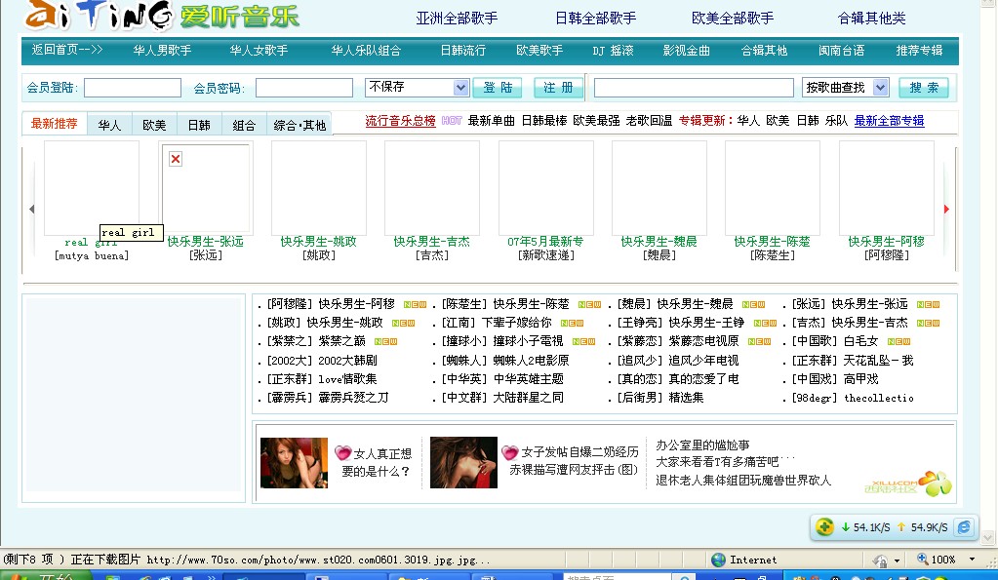Open the 亚洲全部歌手 header link

(457, 19)
